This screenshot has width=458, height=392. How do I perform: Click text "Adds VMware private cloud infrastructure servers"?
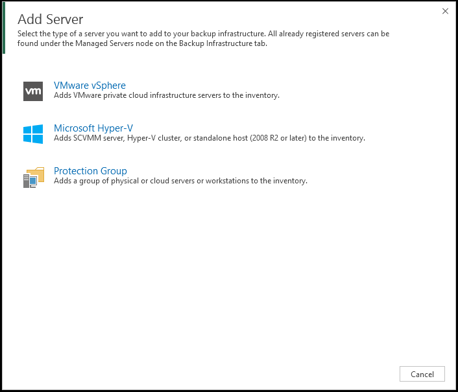(x=138, y=95)
